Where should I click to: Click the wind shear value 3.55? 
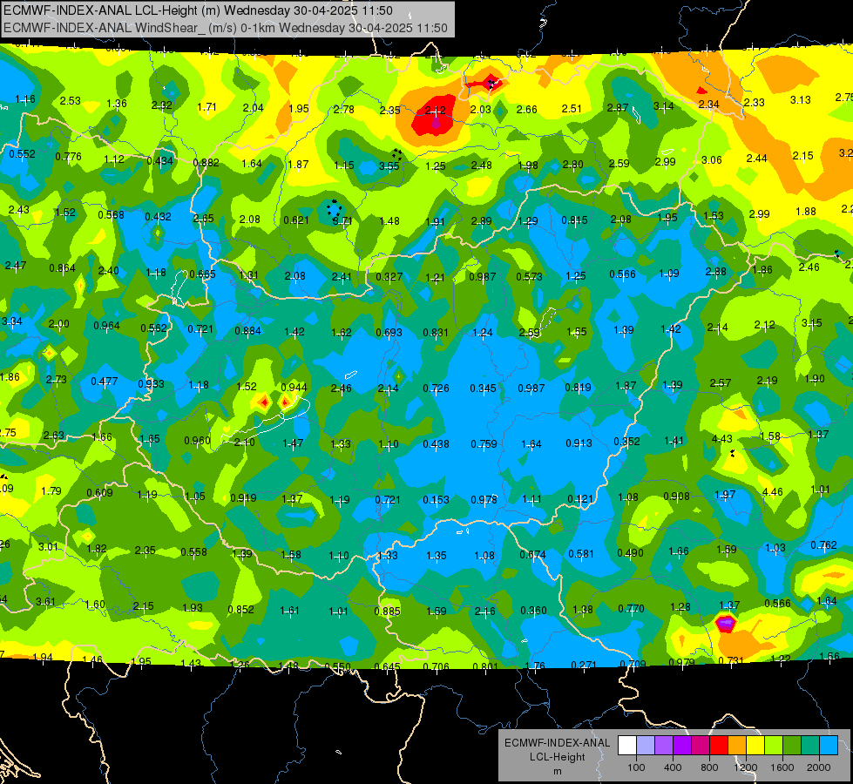[x=389, y=166]
